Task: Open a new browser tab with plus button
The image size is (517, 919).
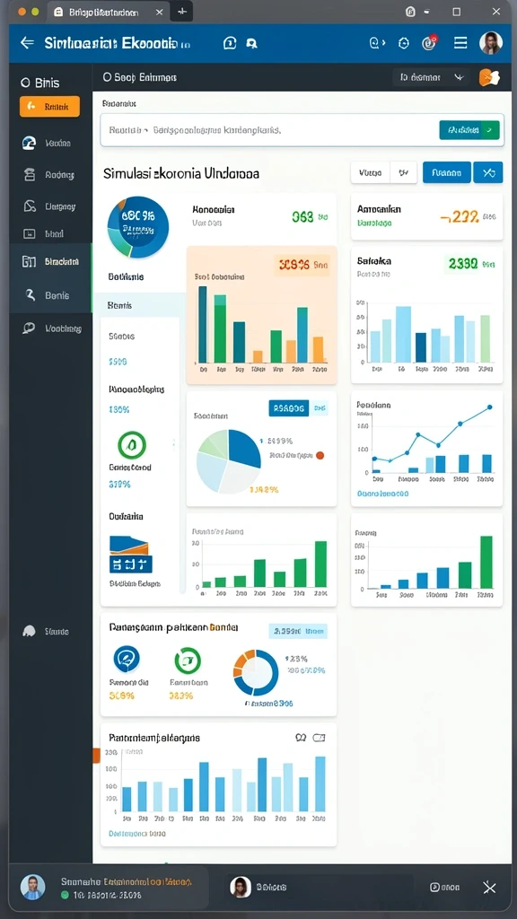Action: (181, 12)
